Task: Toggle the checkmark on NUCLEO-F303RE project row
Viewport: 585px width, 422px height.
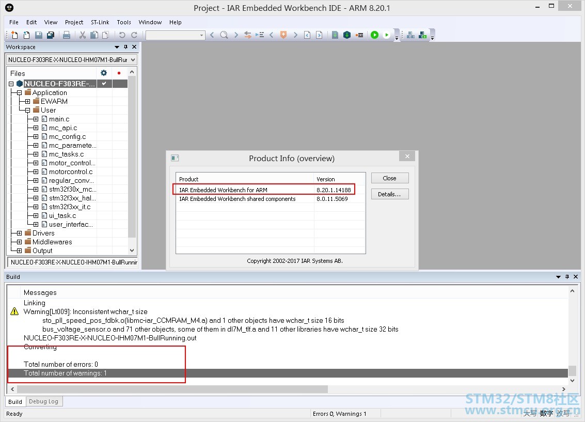Action: tap(104, 84)
